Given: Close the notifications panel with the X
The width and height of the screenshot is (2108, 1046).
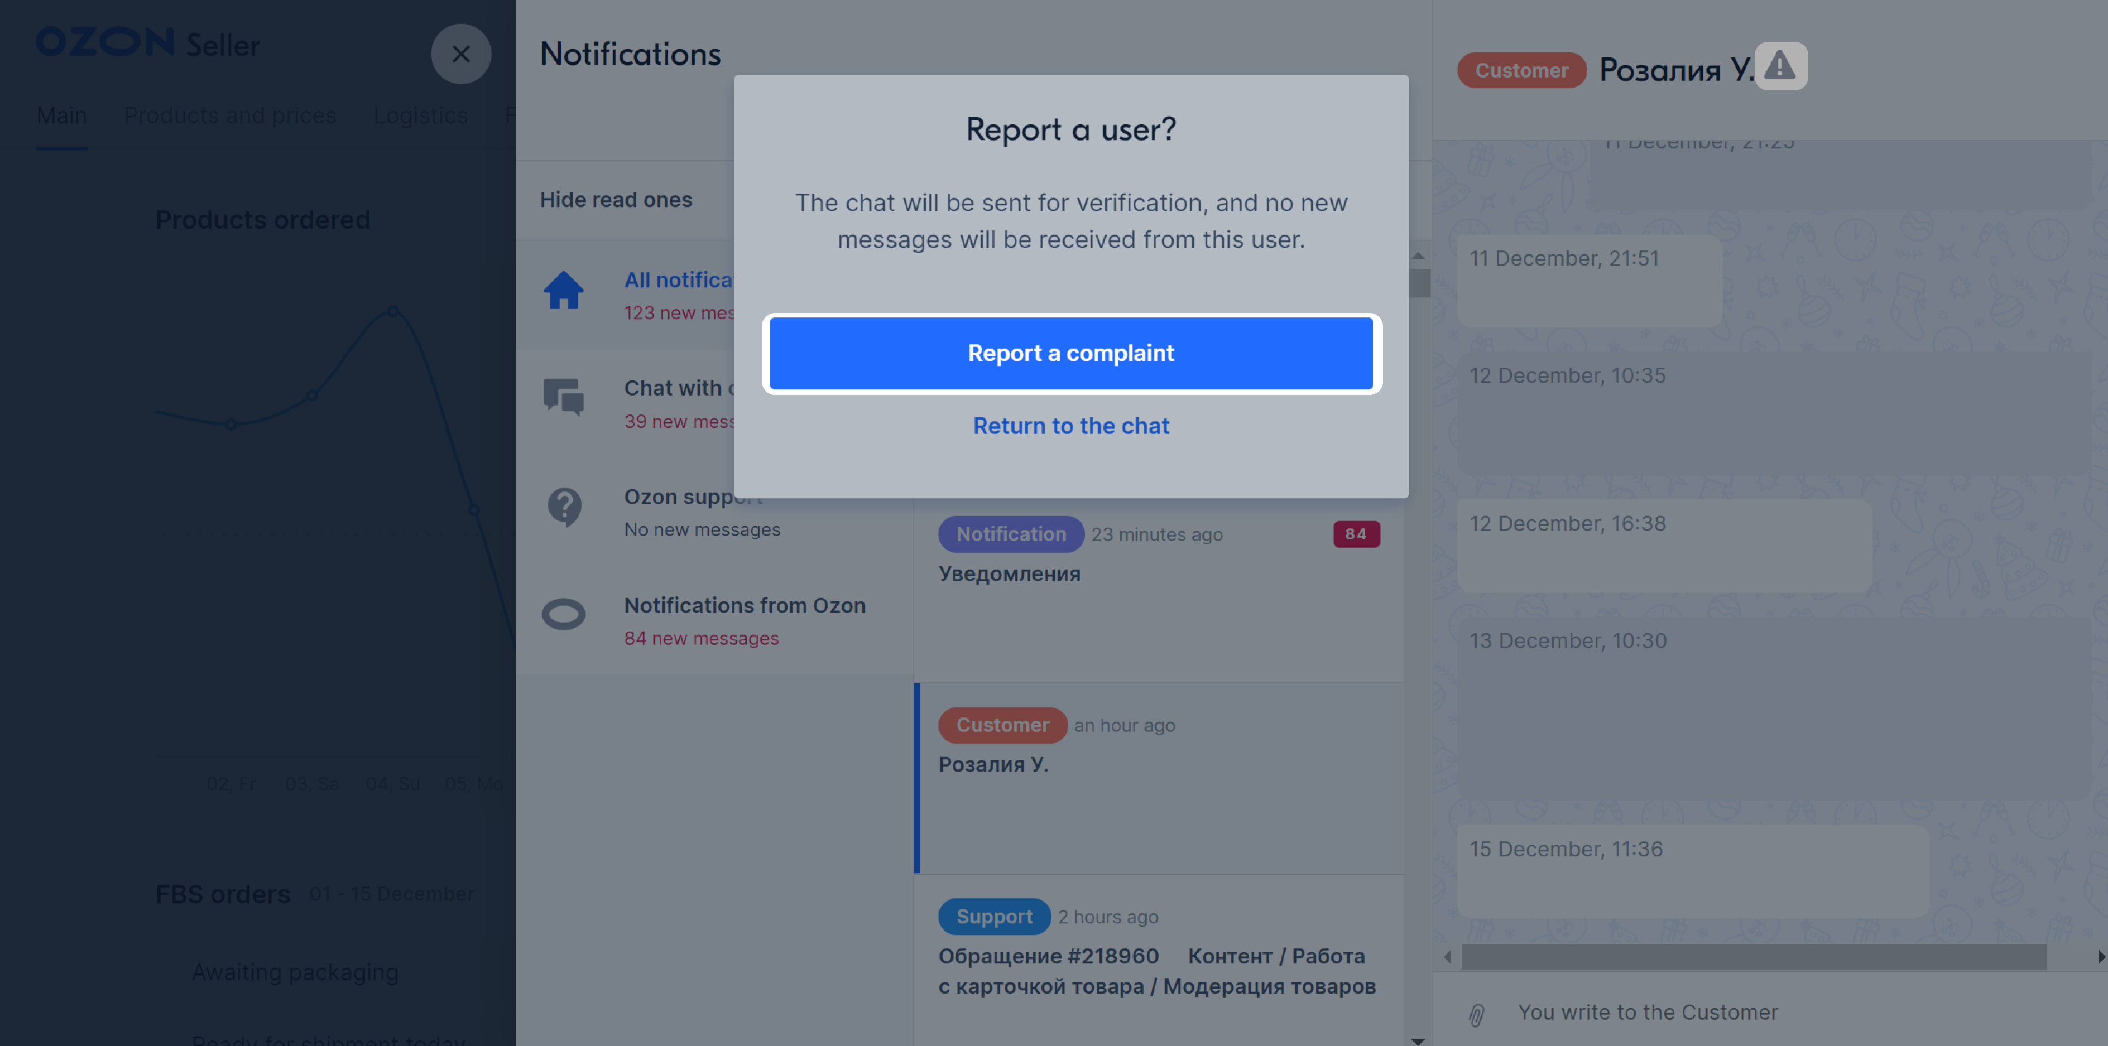Looking at the screenshot, I should click(460, 54).
